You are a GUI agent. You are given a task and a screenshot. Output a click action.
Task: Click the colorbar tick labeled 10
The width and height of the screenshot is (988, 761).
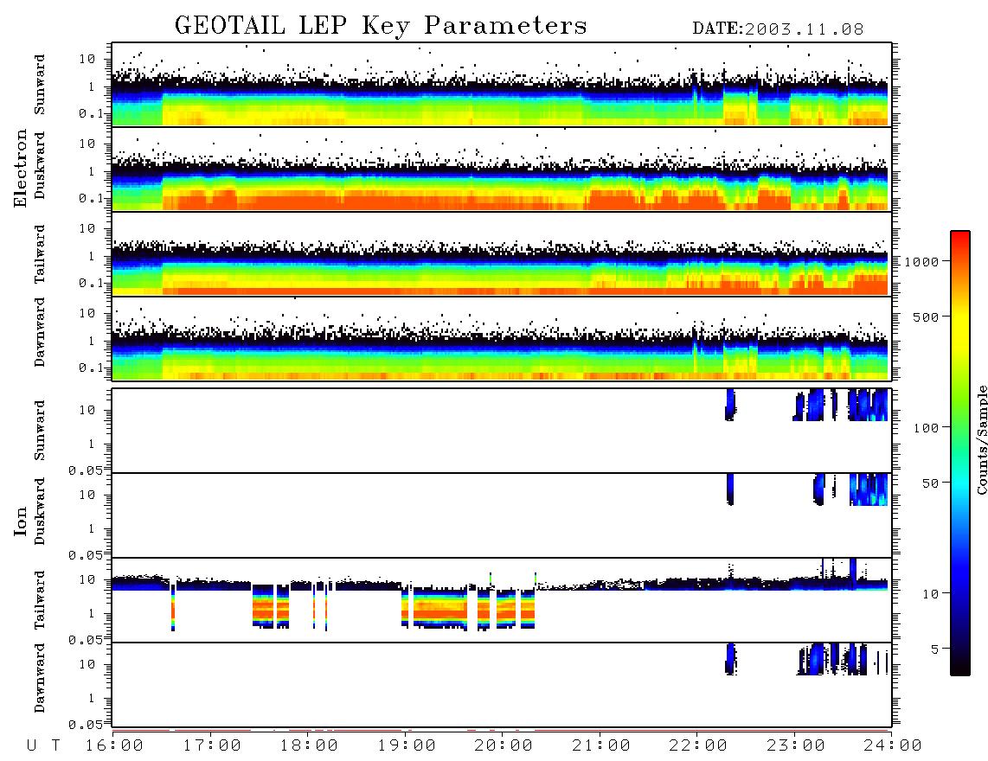931,594
